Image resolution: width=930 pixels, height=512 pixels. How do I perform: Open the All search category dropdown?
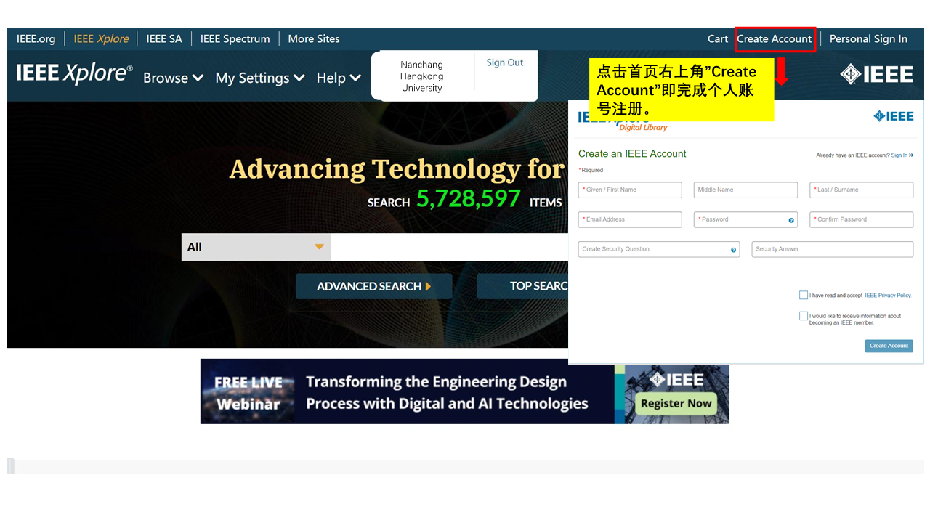pyautogui.click(x=256, y=247)
